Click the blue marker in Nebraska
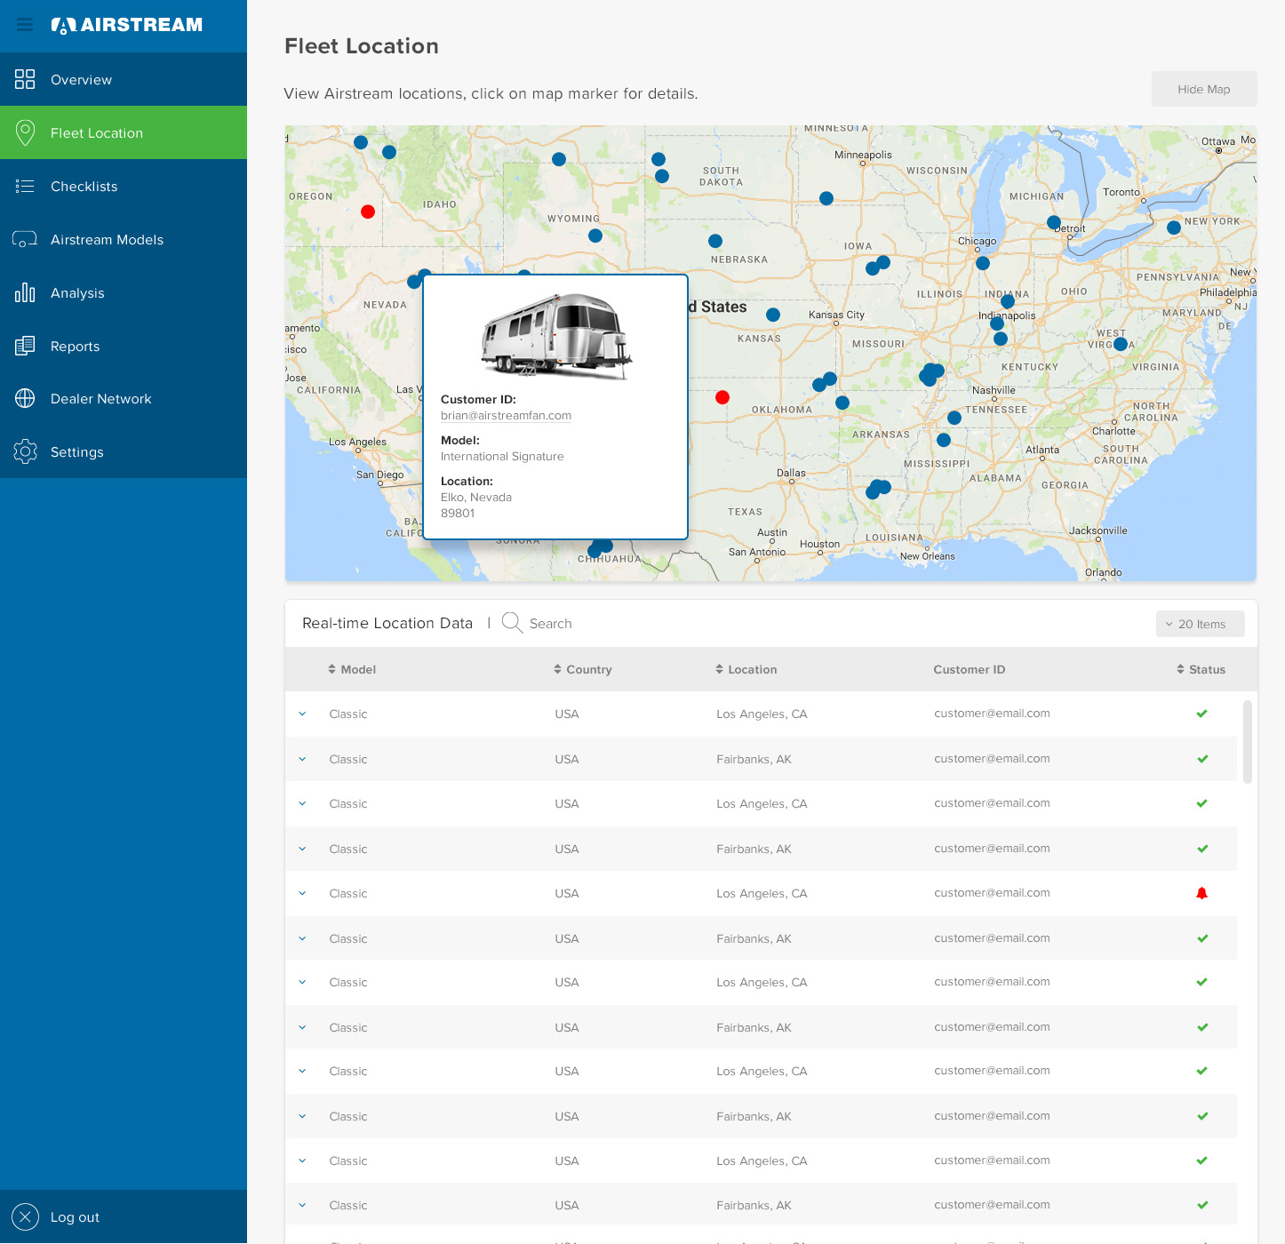1285x1244 pixels. (715, 241)
